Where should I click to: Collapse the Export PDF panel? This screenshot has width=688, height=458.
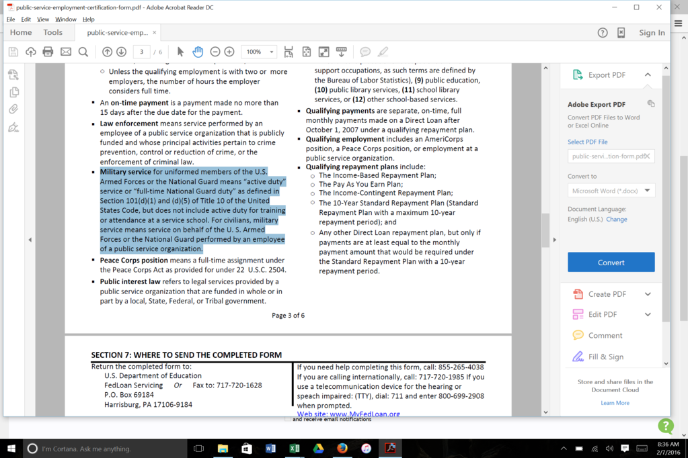coord(648,75)
